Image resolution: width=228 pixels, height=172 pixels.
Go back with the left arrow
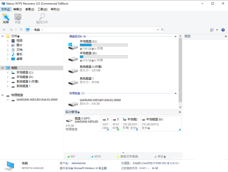click(x=4, y=30)
